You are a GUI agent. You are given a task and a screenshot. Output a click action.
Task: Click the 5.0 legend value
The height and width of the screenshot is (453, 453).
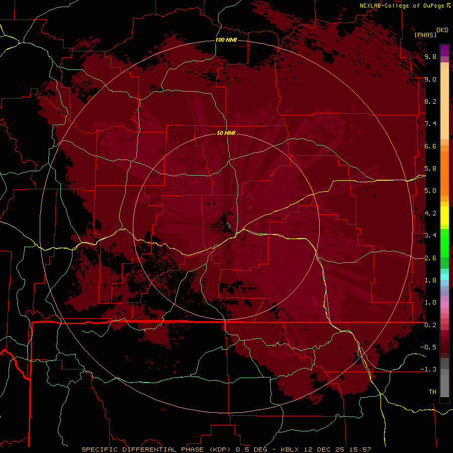tap(430, 191)
